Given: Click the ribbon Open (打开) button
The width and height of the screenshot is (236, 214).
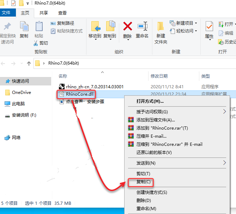Looking at the screenshot, I should tap(226, 24).
